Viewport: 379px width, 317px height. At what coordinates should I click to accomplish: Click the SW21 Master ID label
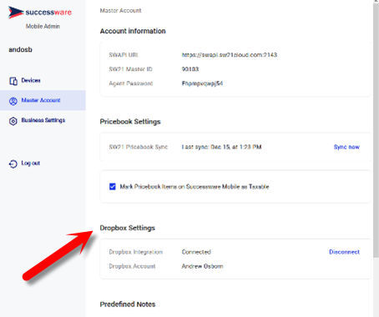pyautogui.click(x=130, y=69)
